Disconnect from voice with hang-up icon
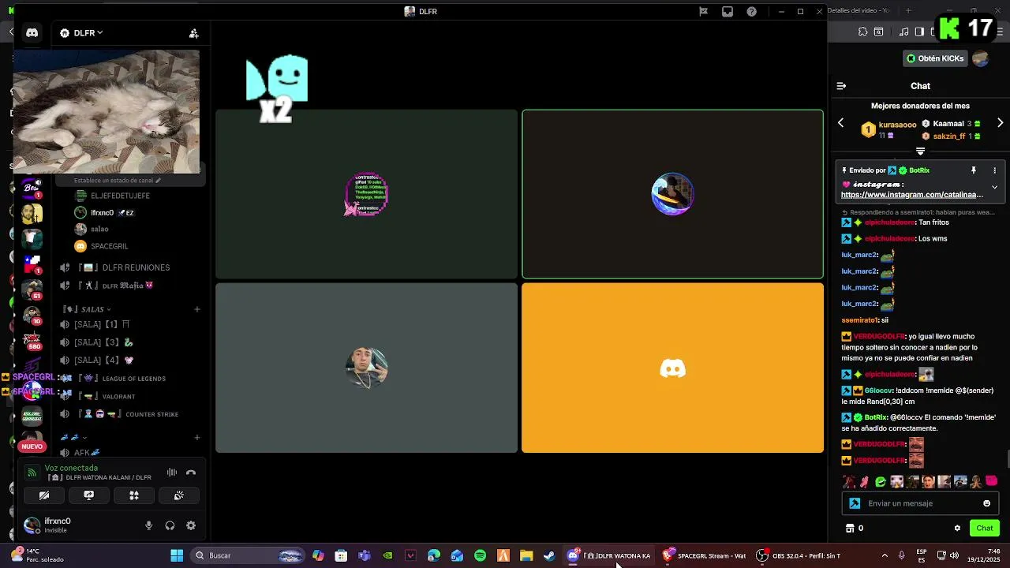The width and height of the screenshot is (1010, 568). tap(191, 473)
